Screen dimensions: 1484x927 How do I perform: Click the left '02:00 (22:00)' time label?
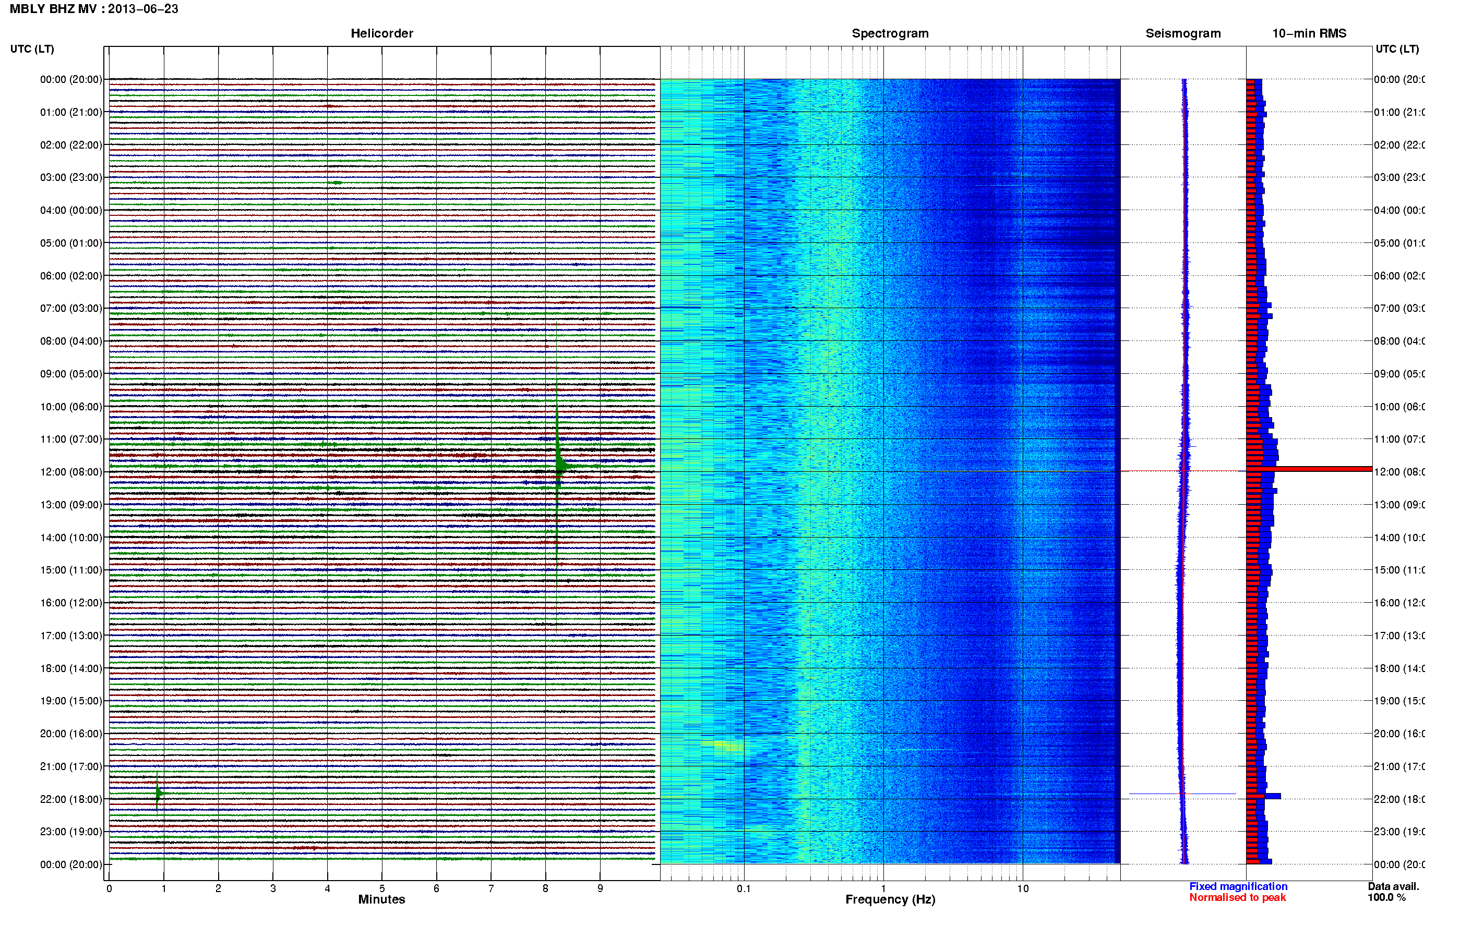[x=71, y=145]
